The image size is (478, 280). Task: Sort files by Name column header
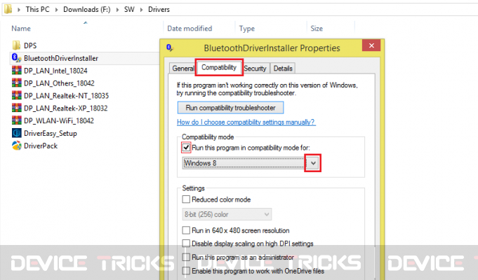21,28
